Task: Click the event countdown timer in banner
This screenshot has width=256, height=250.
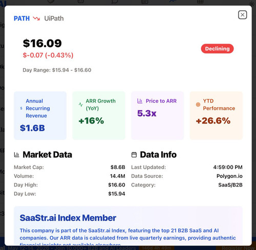Action: [x=157, y=248]
